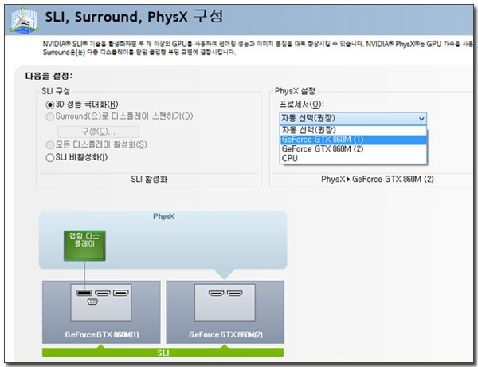Screen dimensions: 478x367
Task: Click the green laptop display box
Action: pyautogui.click(x=84, y=246)
